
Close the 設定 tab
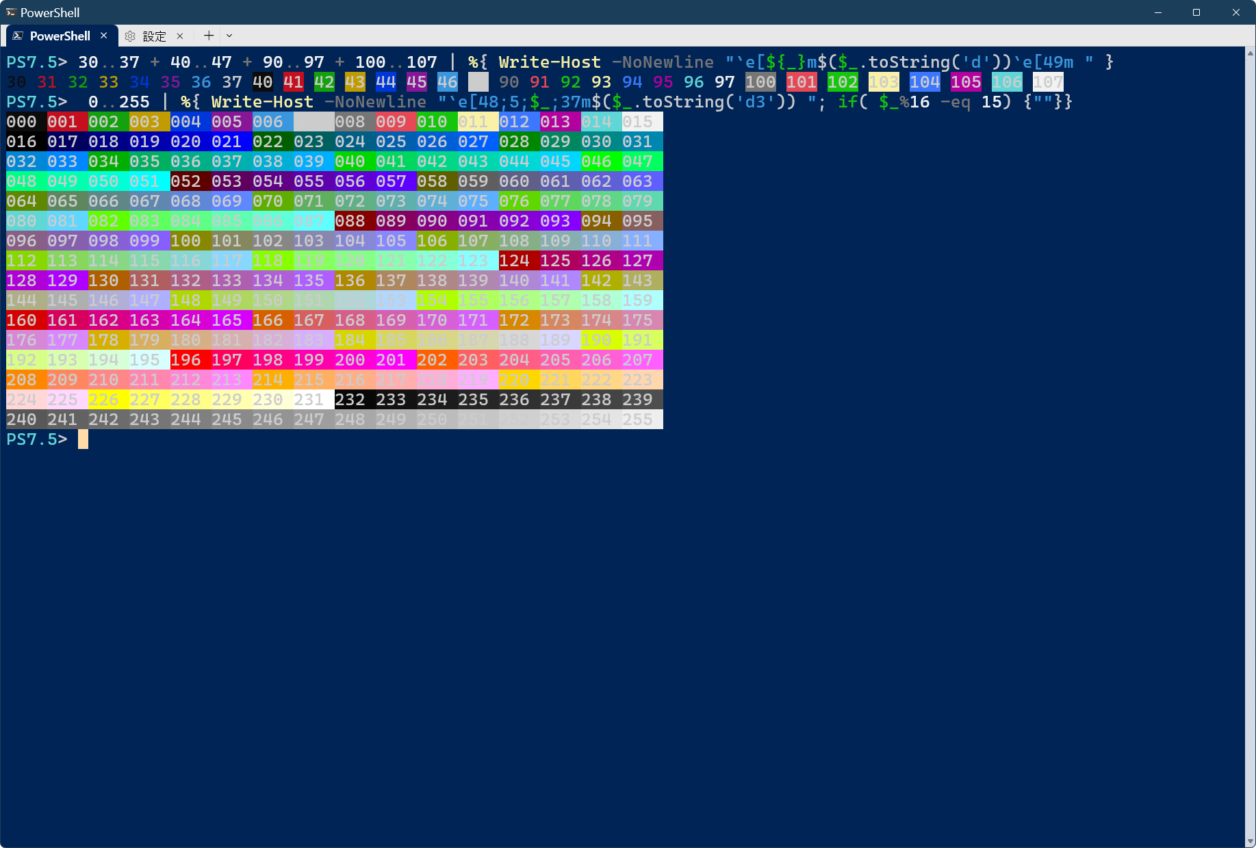tap(180, 36)
